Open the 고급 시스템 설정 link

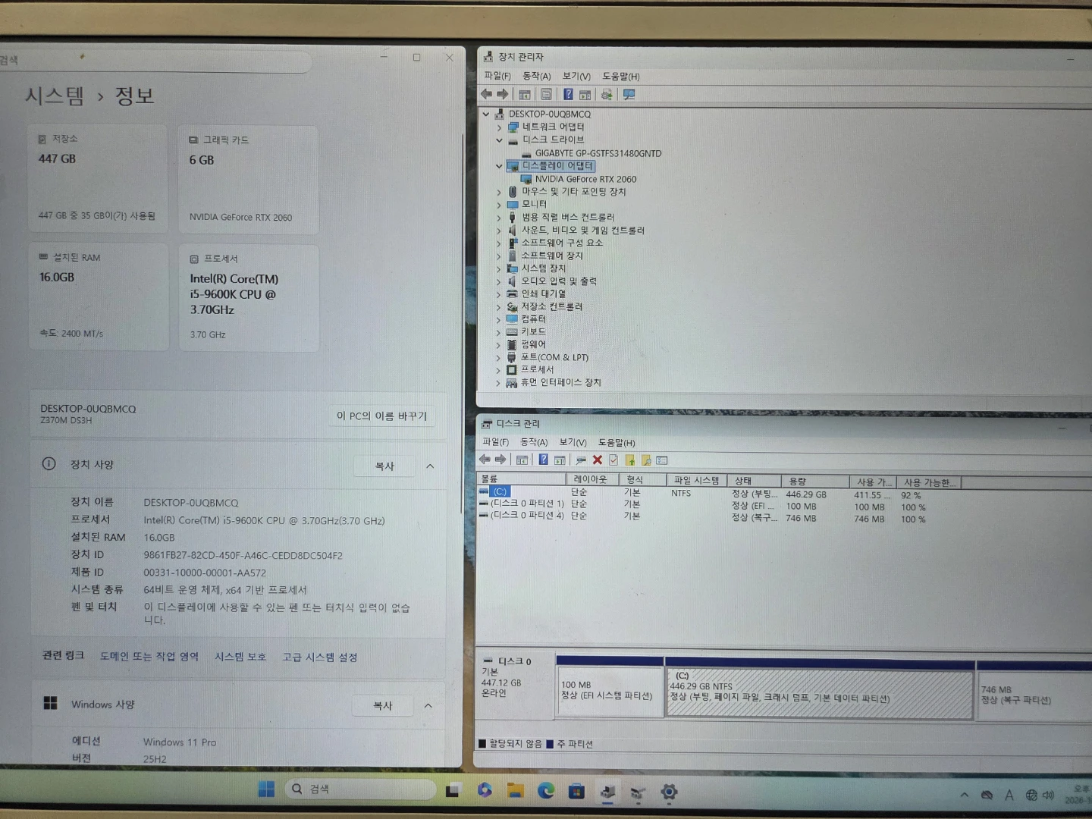pos(319,657)
